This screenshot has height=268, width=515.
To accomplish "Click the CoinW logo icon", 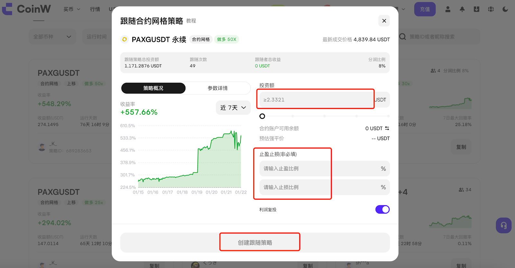I will [x=7, y=9].
